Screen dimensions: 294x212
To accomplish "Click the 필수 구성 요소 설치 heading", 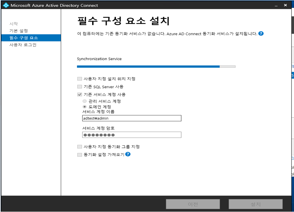I will pyautogui.click(x=124, y=21).
